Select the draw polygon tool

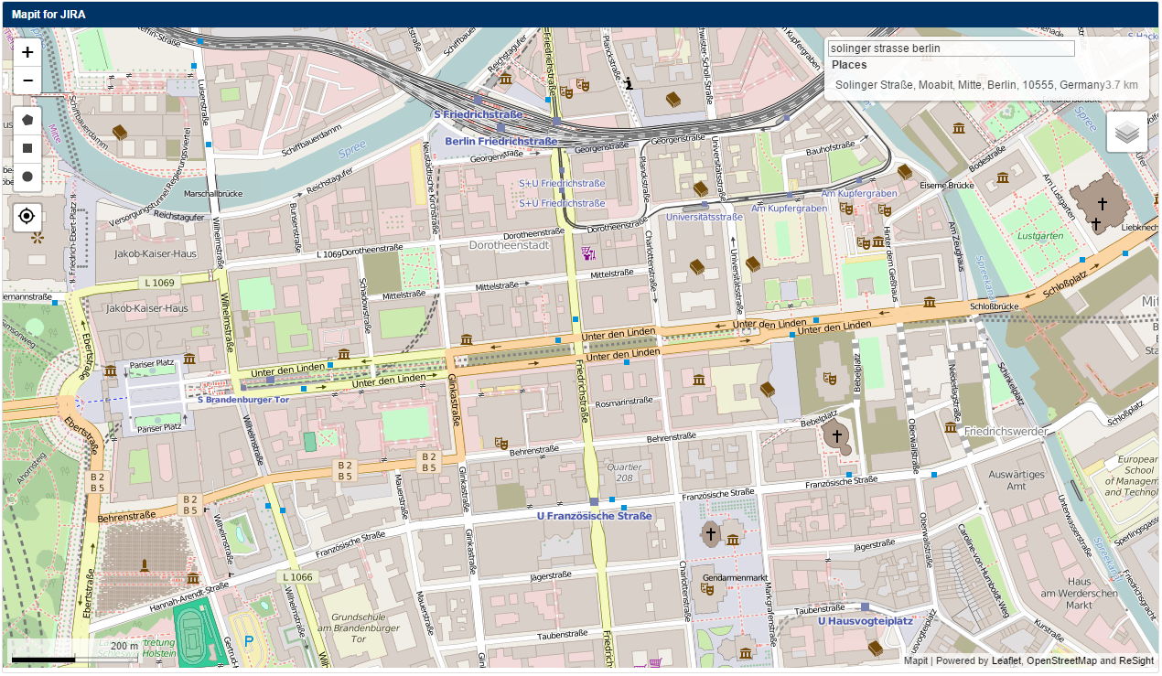click(27, 120)
